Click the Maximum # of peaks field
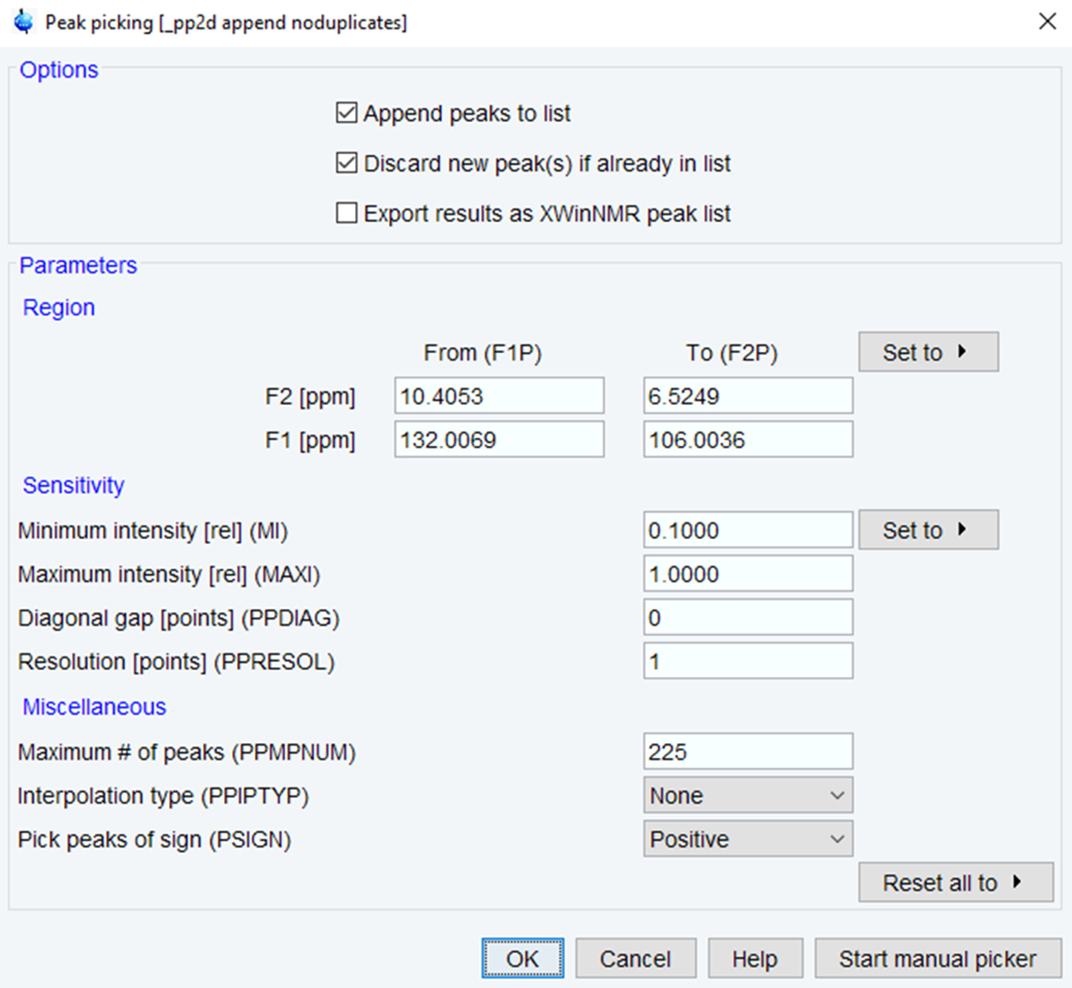The width and height of the screenshot is (1072, 988). (x=748, y=751)
